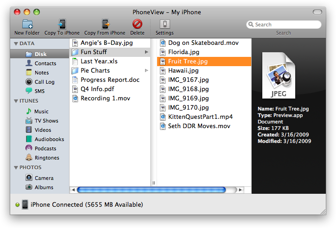
Task: Click the scrollbar left arrow
Action: tap(73, 190)
